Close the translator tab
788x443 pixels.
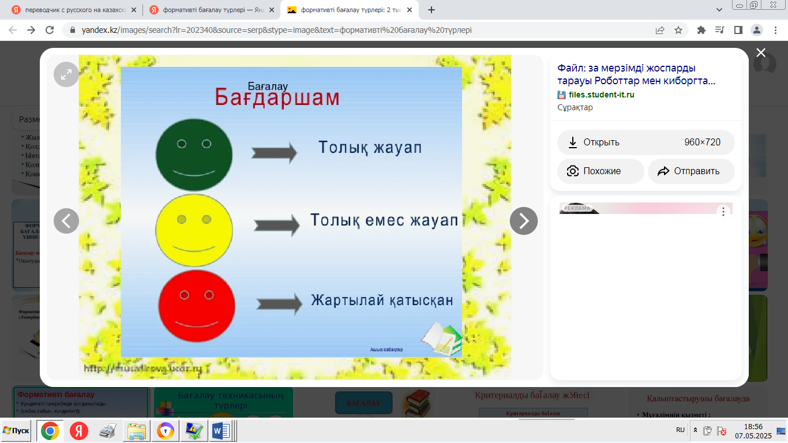(134, 10)
